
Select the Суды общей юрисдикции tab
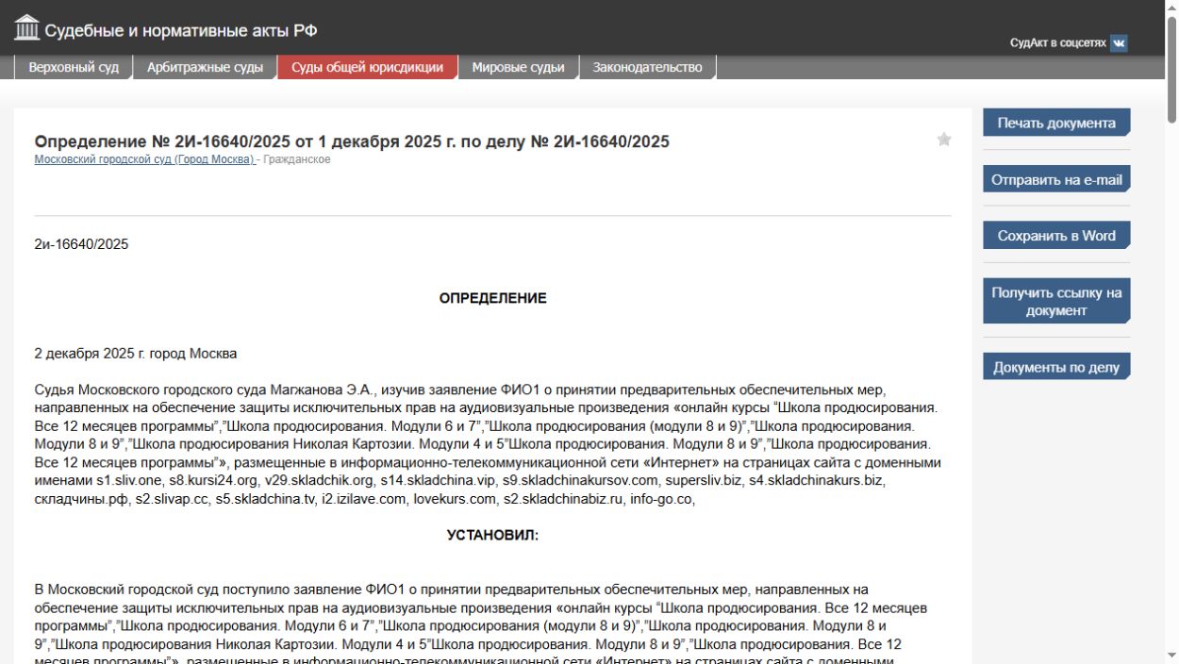coord(367,67)
